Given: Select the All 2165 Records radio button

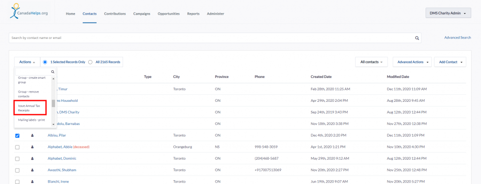Looking at the screenshot, I should pos(90,62).
